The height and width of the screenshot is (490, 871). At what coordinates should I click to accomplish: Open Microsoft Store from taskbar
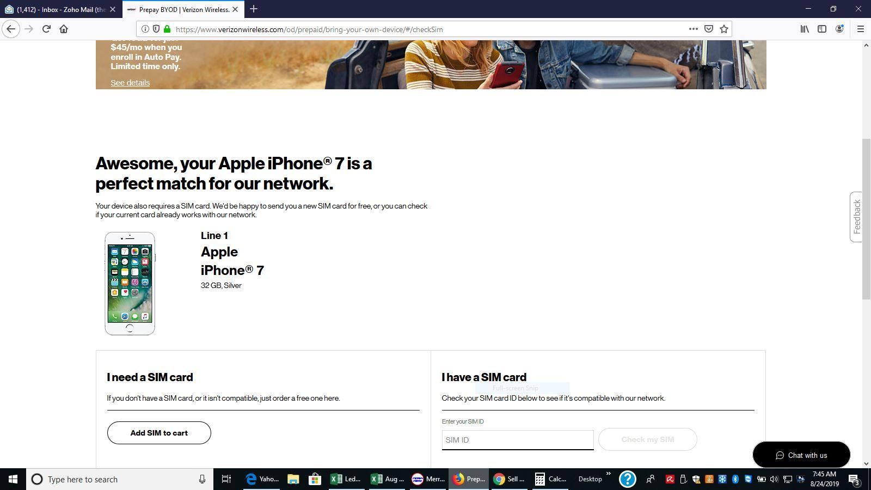click(x=315, y=479)
